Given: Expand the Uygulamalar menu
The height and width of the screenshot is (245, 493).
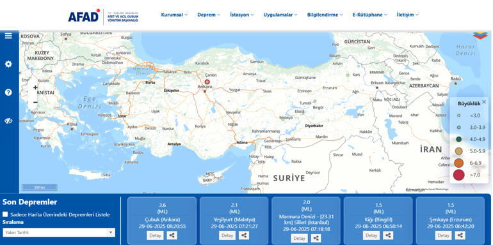Looking at the screenshot, I should (x=280, y=15).
